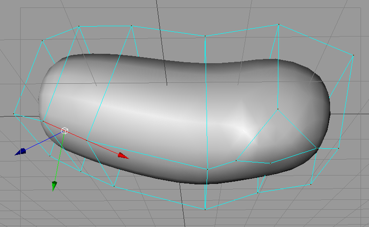Select the blue Z-axis manipulator shaft line
Viewport: 369px width, 227px height.
(43, 141)
